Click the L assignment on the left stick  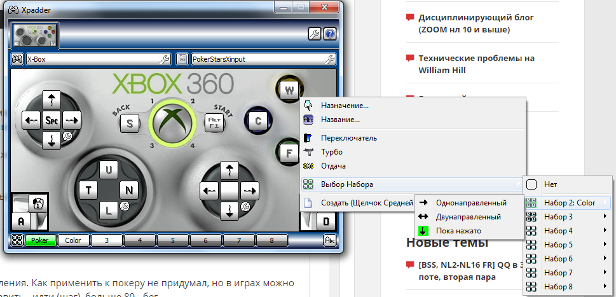pyautogui.click(x=109, y=211)
